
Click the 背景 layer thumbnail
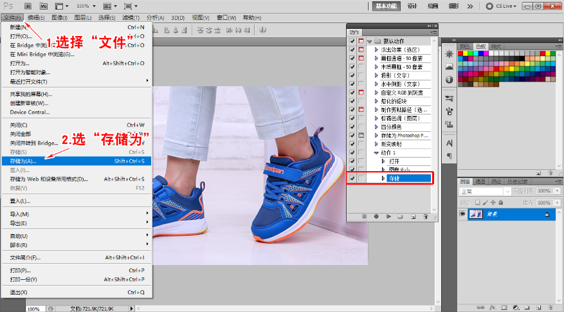point(476,214)
